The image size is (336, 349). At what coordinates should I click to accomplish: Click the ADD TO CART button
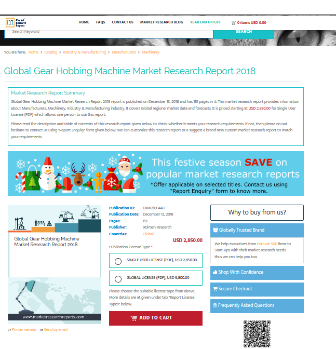click(x=156, y=318)
